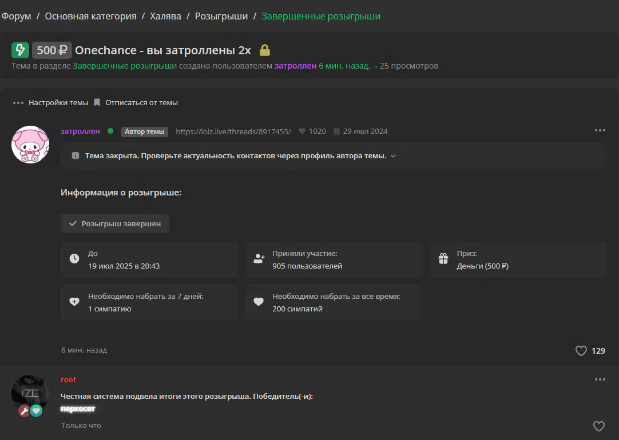
Task: Click the Автор темы badge
Action: (x=145, y=131)
